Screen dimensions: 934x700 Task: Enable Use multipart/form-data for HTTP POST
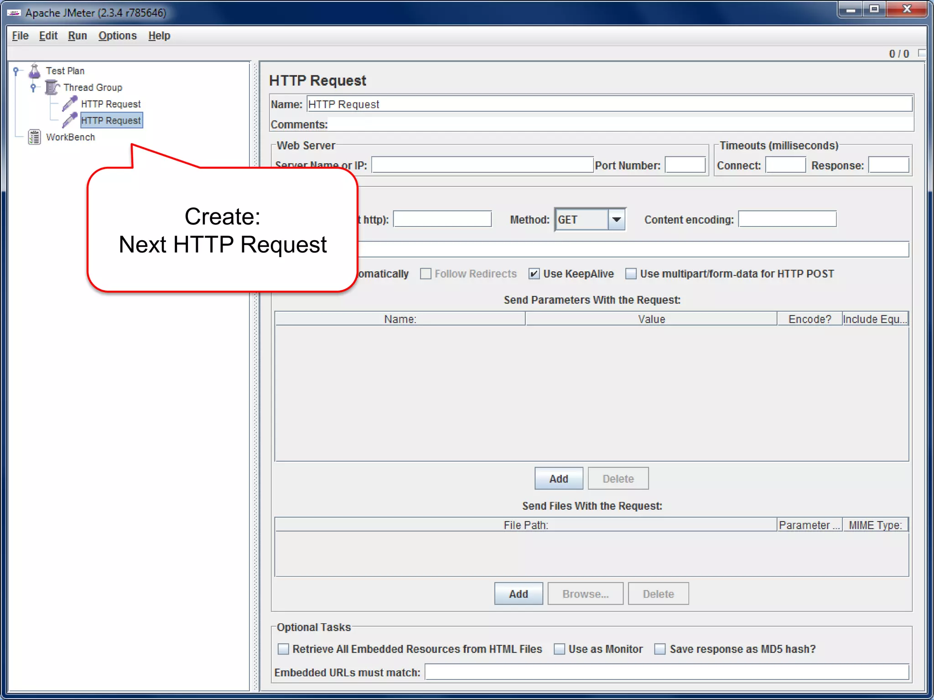tap(631, 274)
